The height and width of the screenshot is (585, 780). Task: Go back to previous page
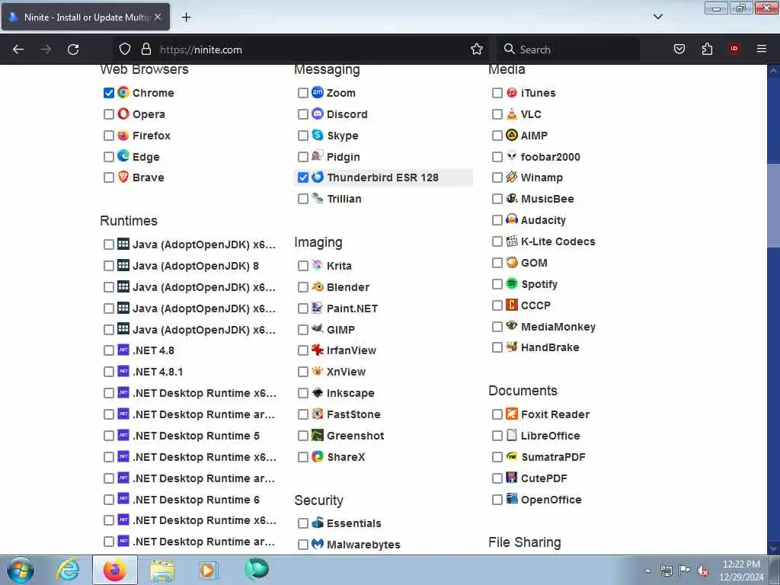[18, 50]
